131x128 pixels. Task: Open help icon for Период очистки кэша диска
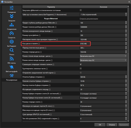(46, 48)
